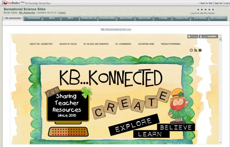Click the embedded page scrollbar thumb
230x147 pixels.
(x=220, y=39)
